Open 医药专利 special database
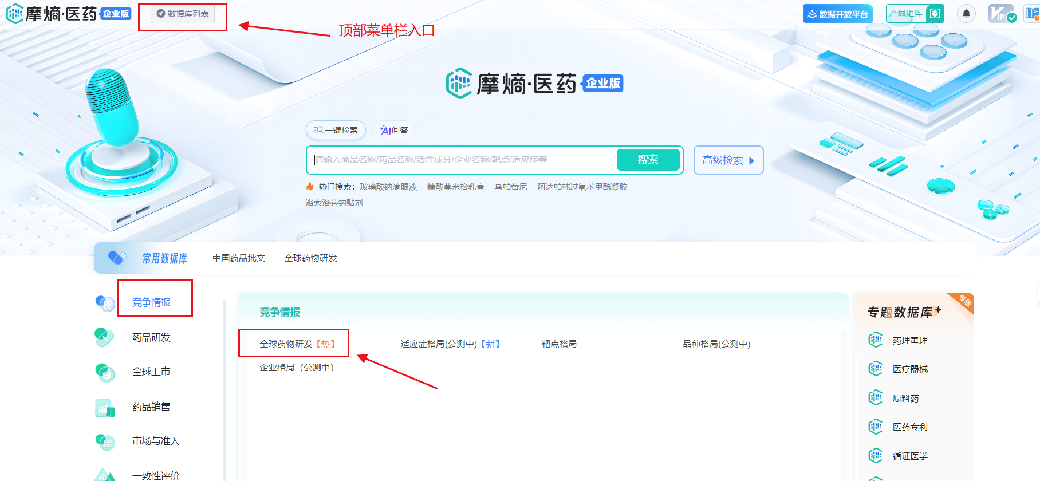 910,427
